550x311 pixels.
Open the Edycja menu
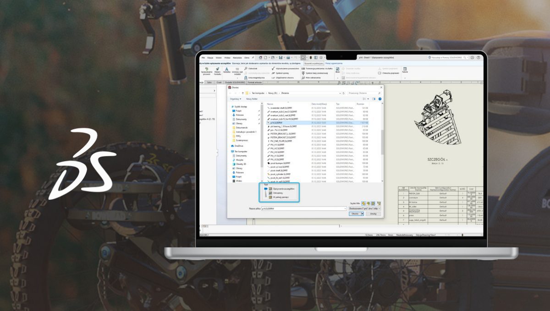(x=210, y=58)
